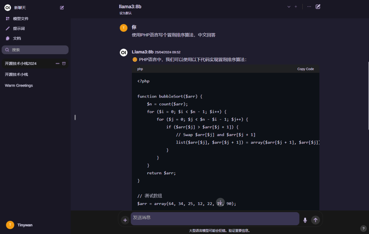Open the 模型文件 (model files) section
Screen dimensions: 369x234
click(20, 18)
